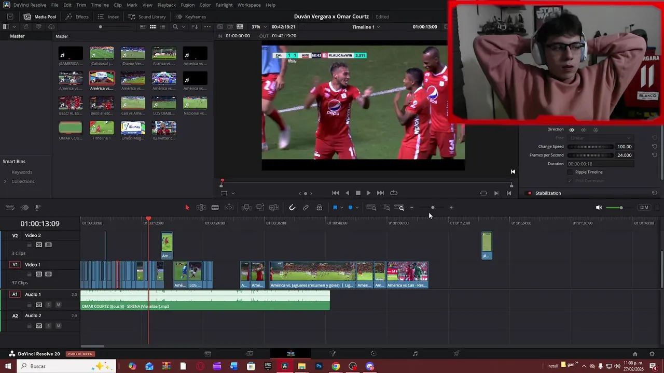Viewport: 664px width, 373px height.
Task: Open the Sound Library panel
Action: coord(147,17)
